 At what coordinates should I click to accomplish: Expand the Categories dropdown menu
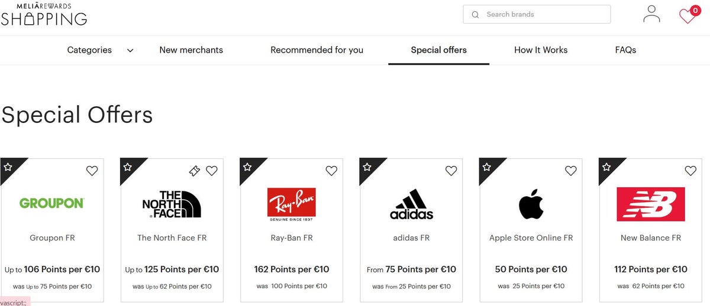click(x=89, y=50)
